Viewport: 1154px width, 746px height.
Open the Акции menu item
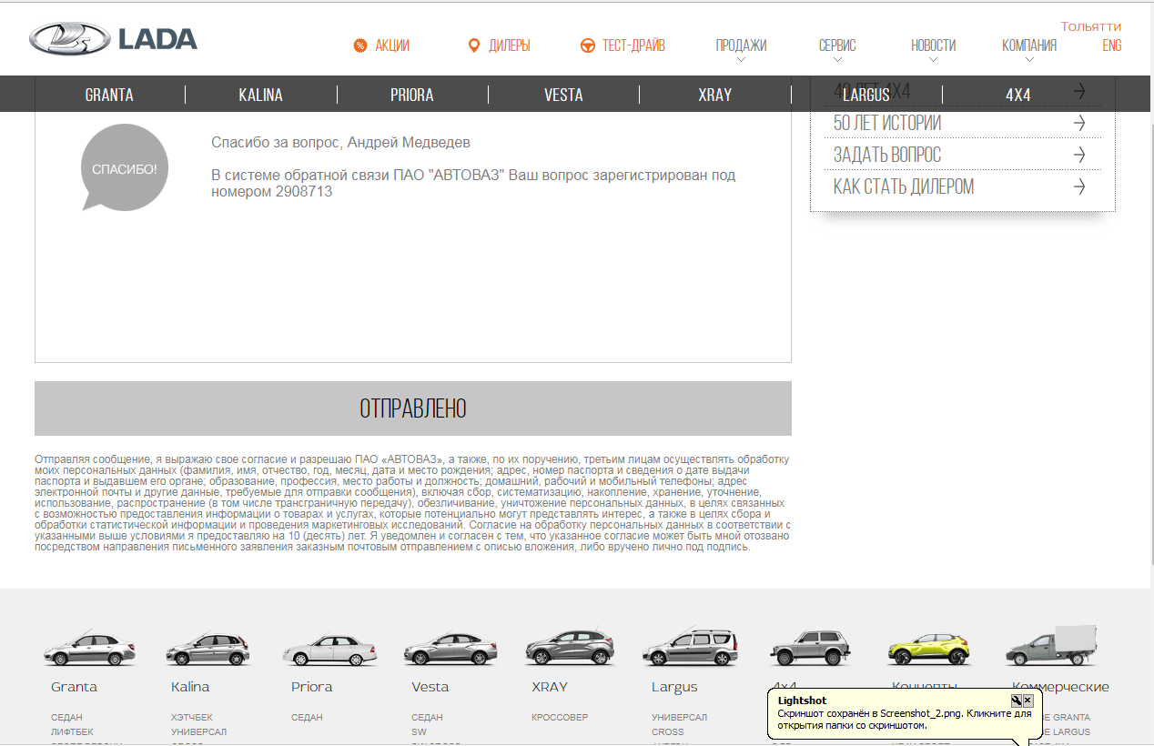tap(392, 45)
